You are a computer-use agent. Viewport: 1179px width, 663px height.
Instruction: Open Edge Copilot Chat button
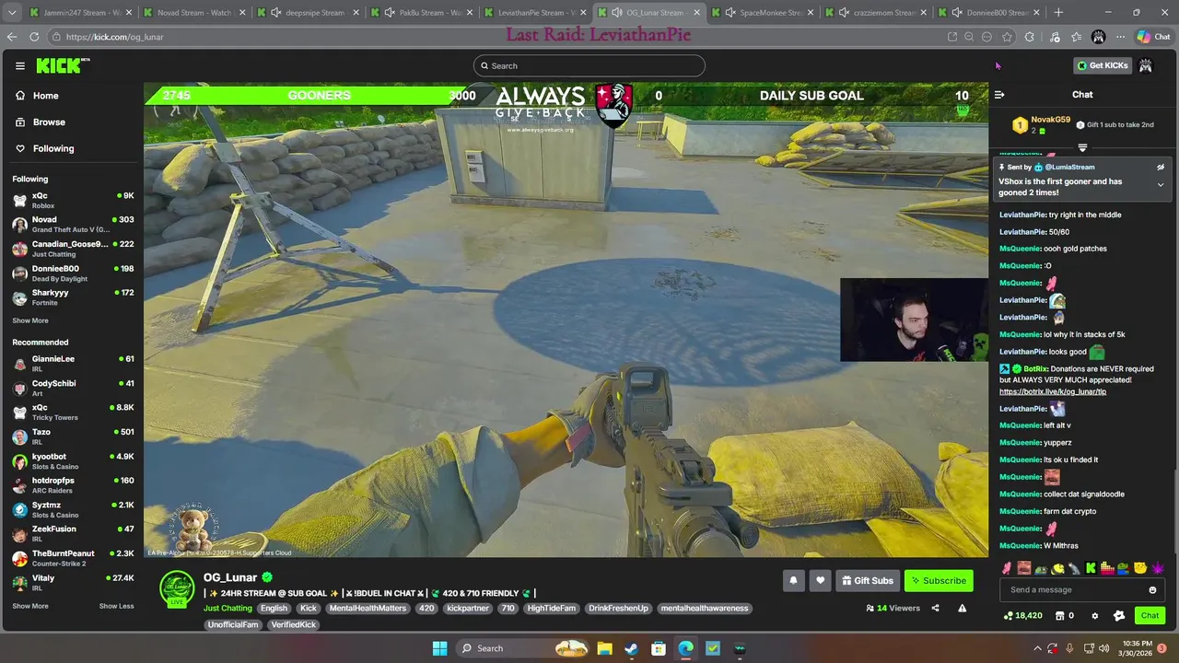tap(1153, 37)
